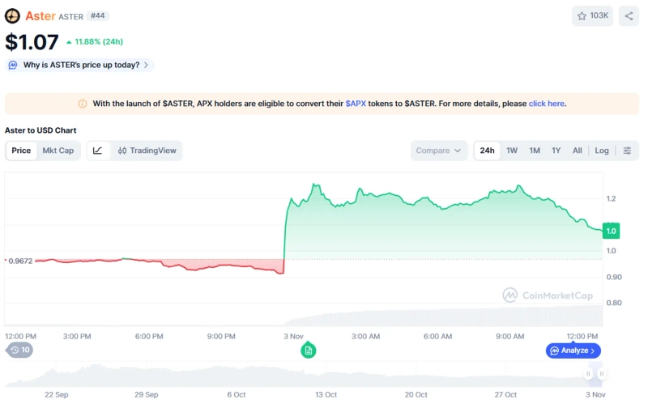Viewport: 648px width, 408px height.
Task: Select the 1M time range
Action: (535, 151)
